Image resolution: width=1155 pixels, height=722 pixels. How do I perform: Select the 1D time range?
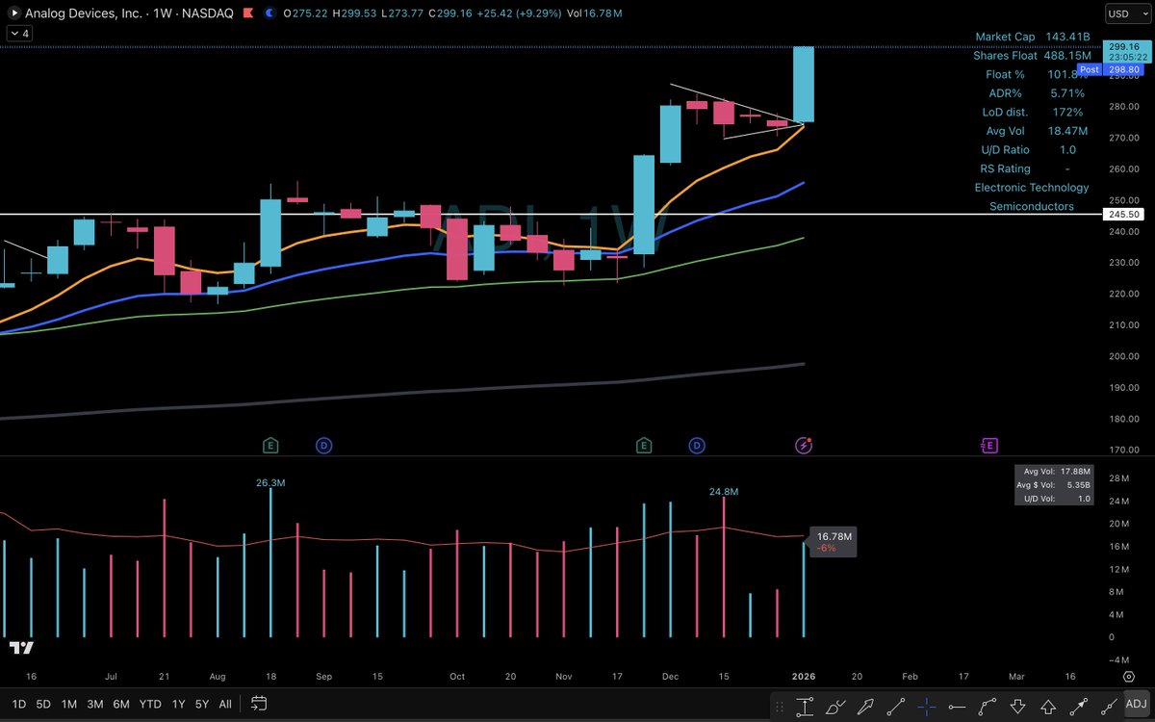click(x=17, y=704)
